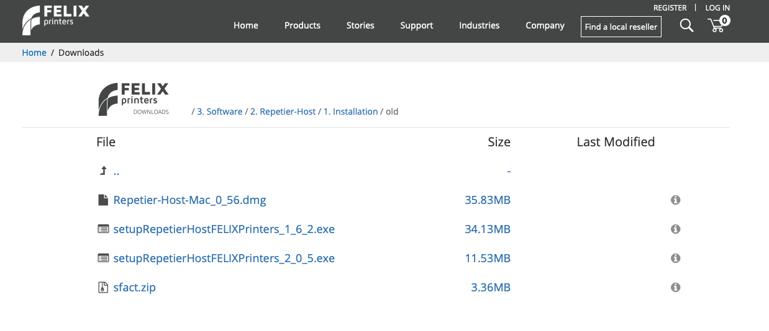Show info for setupRepetierHostFELIXPrinters_1_6_2.exe
The image size is (769, 331).
pos(675,229)
